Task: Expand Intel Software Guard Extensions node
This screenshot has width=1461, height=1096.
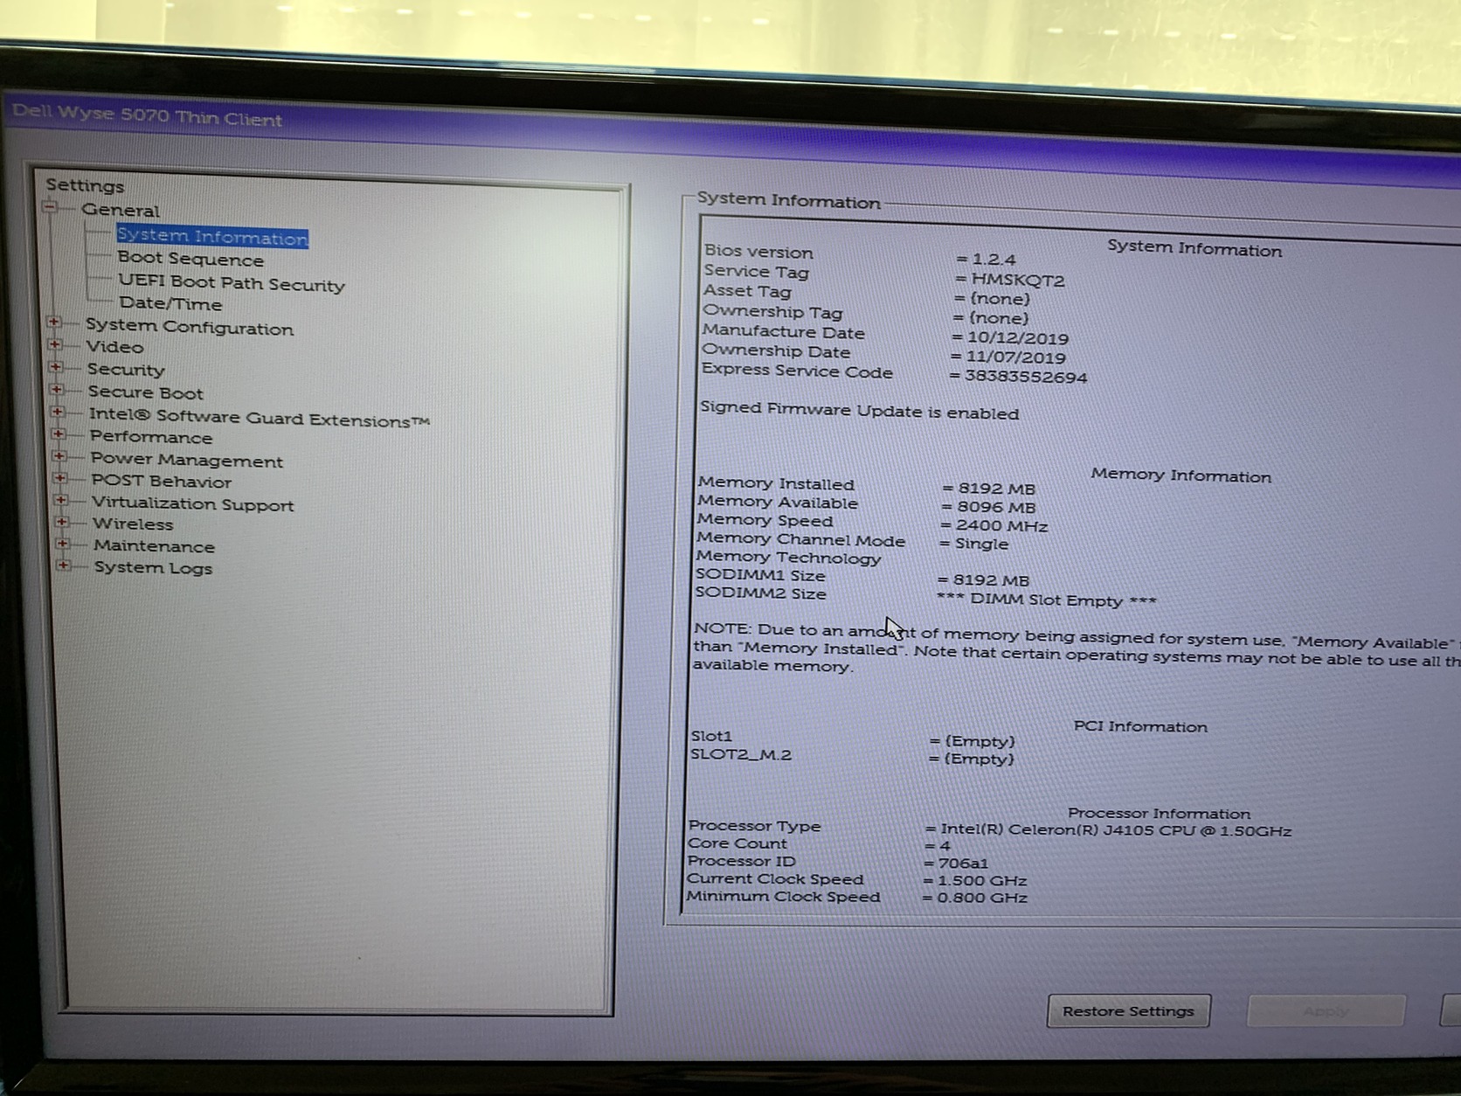Action: click(58, 412)
